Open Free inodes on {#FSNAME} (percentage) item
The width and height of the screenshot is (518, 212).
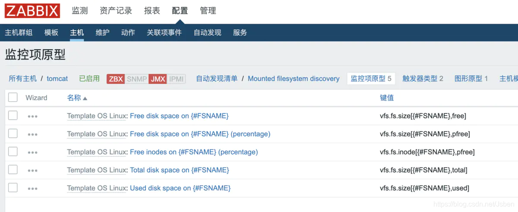[x=194, y=152]
